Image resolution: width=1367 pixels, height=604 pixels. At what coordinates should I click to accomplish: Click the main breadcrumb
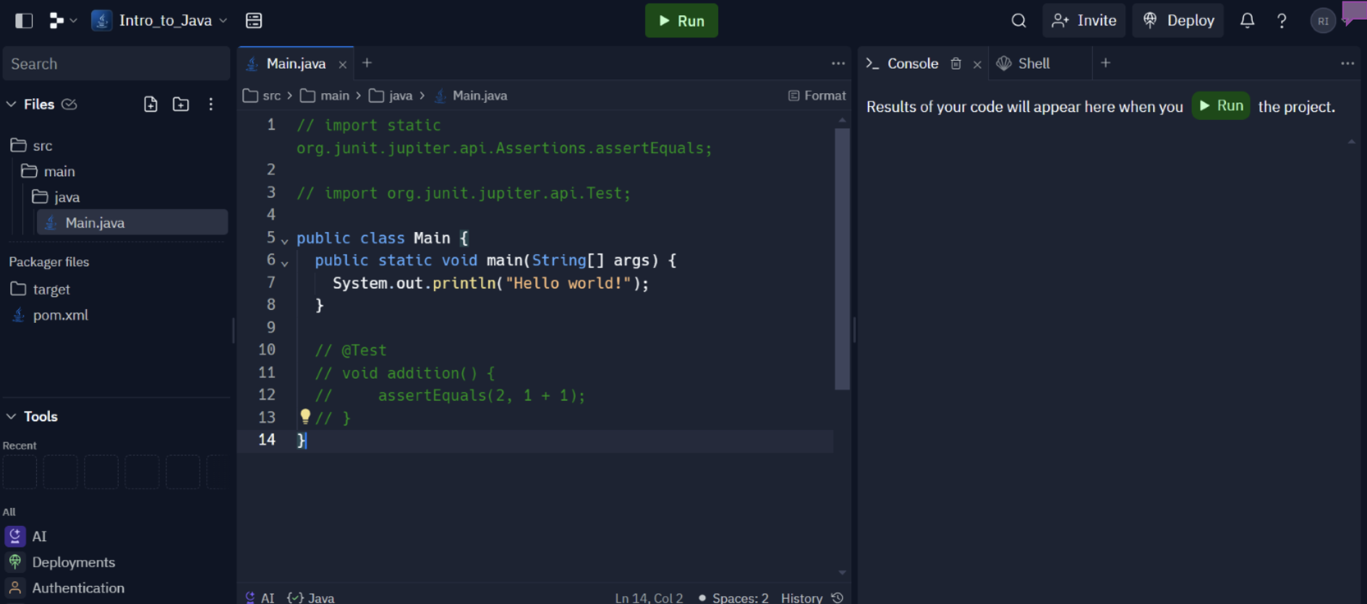click(325, 95)
